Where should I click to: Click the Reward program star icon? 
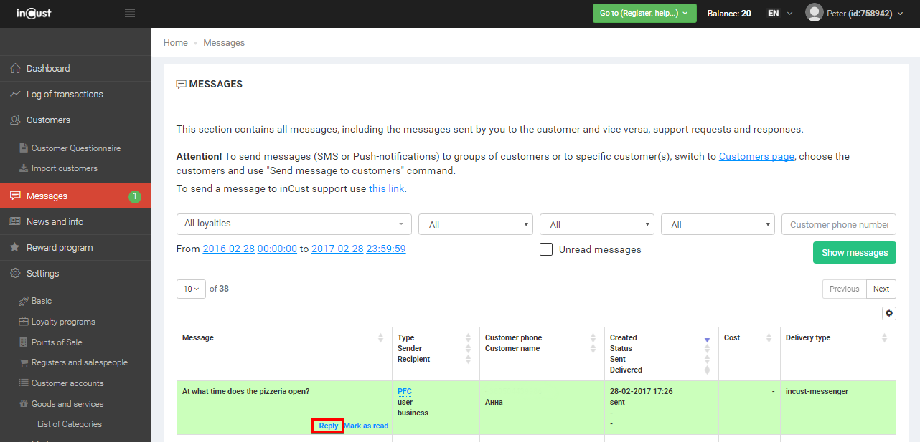pyautogui.click(x=15, y=248)
